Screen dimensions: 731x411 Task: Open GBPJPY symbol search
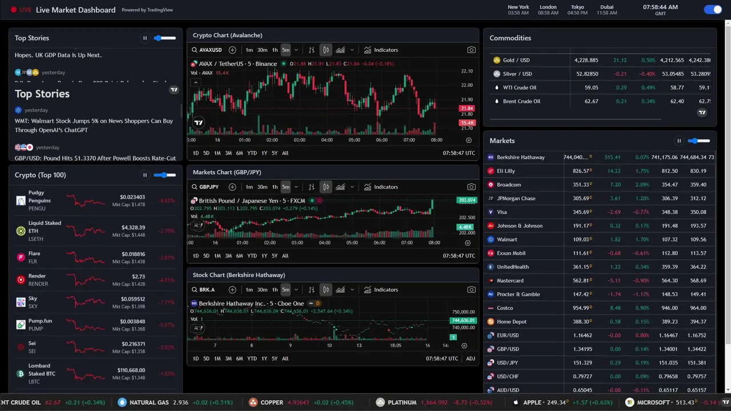click(206, 187)
